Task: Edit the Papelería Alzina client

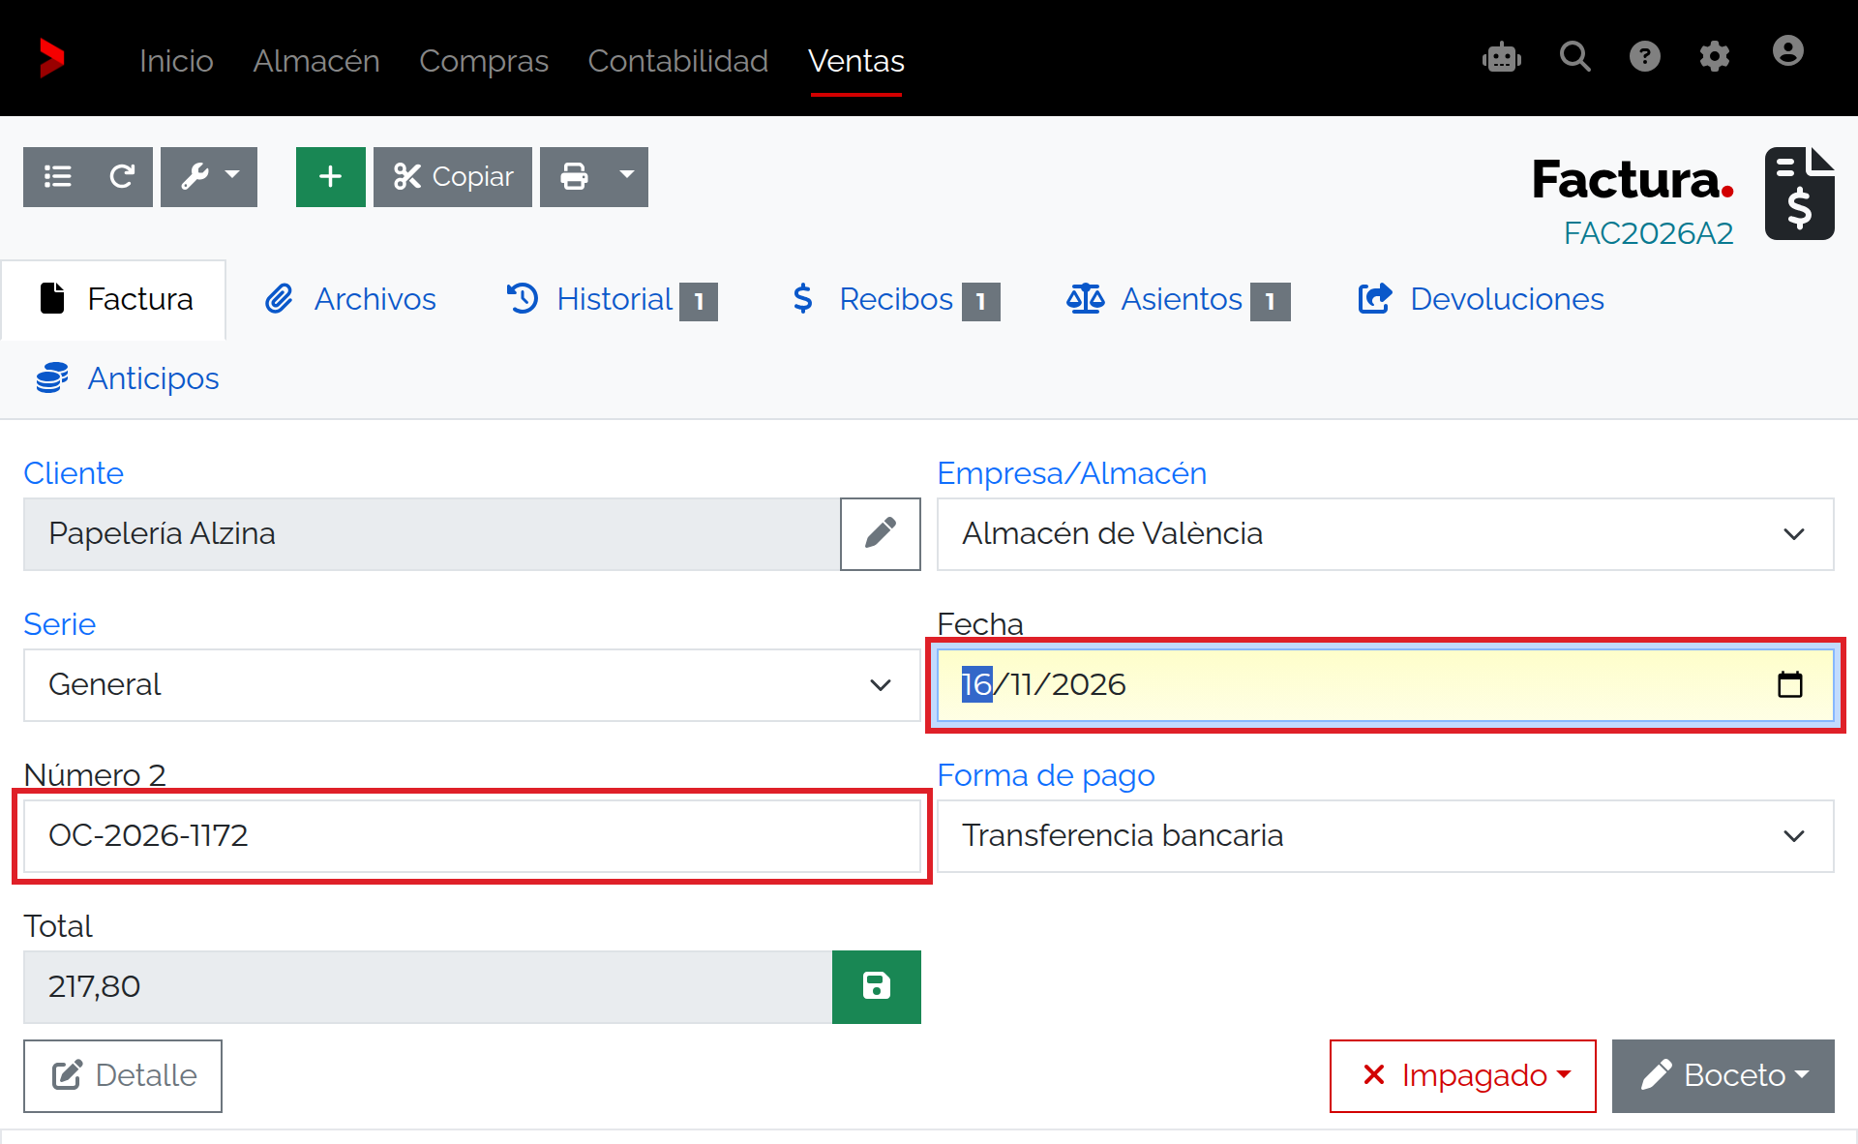Action: [881, 534]
